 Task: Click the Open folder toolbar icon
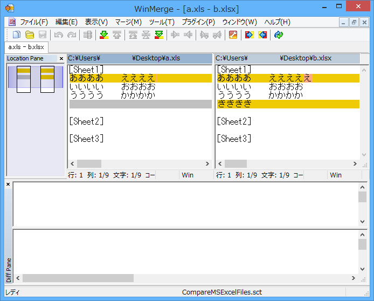point(30,35)
